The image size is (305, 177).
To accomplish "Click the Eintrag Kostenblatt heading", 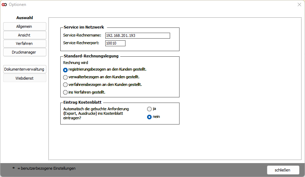I will [x=83, y=102].
